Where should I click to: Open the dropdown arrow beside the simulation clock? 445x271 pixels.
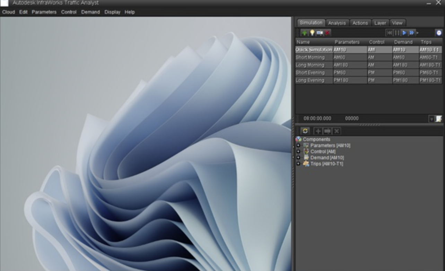(431, 119)
